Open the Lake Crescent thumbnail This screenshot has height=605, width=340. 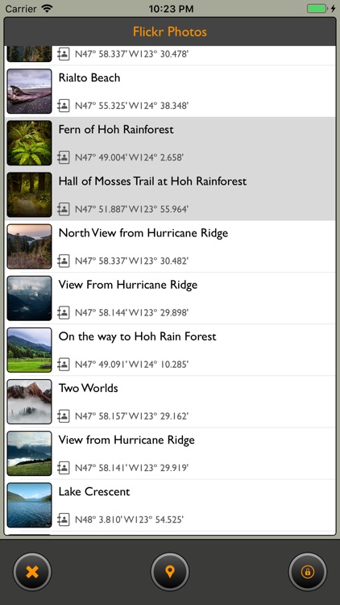coord(29,505)
